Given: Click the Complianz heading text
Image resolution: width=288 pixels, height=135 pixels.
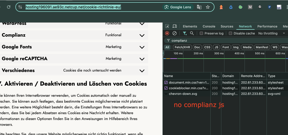Looking at the screenshot, I should click(14, 35).
